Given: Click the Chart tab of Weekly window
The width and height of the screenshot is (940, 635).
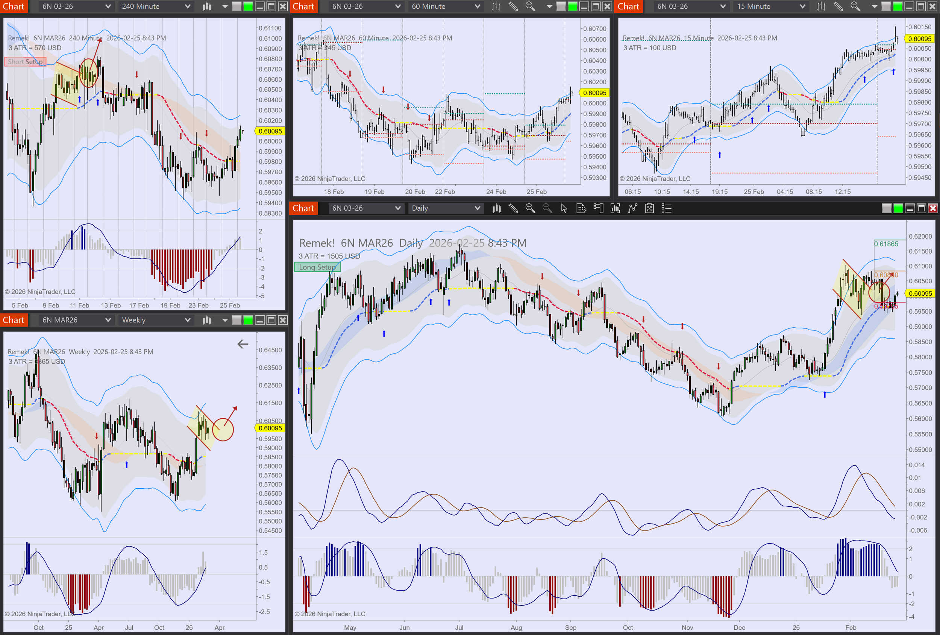Looking at the screenshot, I should (14, 320).
